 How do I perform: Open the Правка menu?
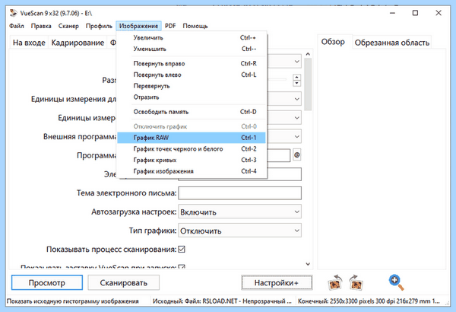41,26
